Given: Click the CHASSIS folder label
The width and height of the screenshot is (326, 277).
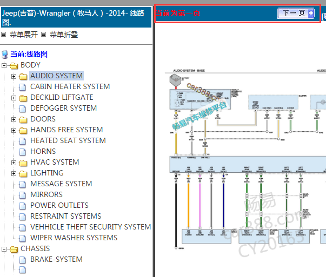Looking at the screenshot, I should point(35,248).
